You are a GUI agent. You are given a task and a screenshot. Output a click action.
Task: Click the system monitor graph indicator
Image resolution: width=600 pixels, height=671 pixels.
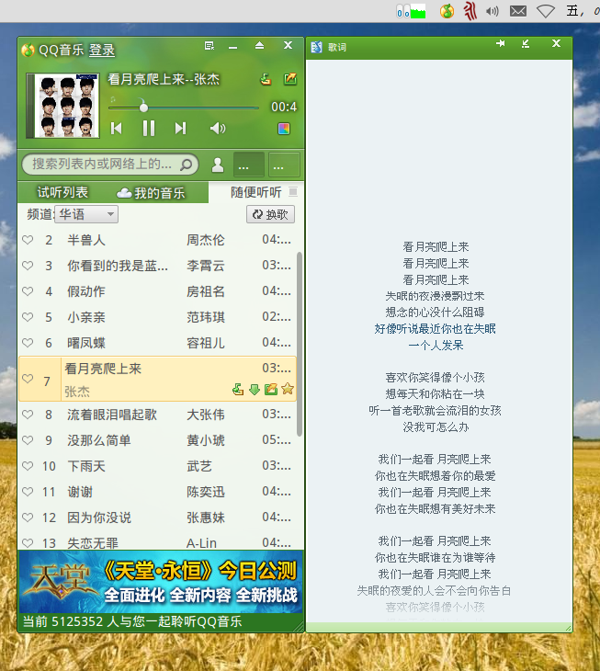click(x=411, y=11)
